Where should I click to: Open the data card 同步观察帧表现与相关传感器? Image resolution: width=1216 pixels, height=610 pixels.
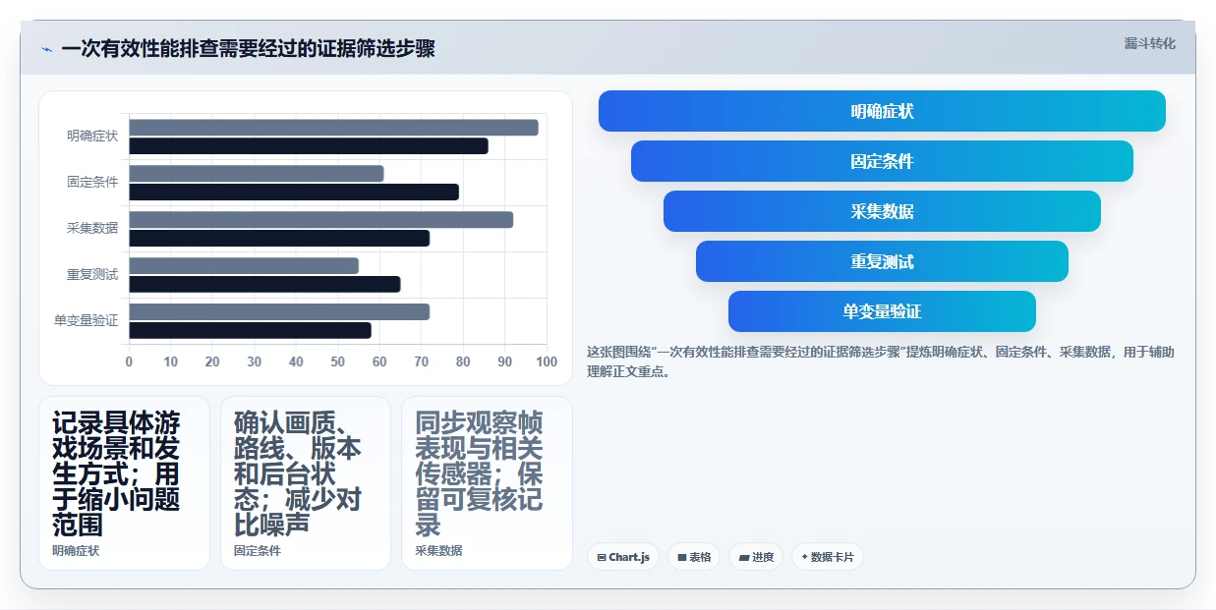click(x=487, y=483)
